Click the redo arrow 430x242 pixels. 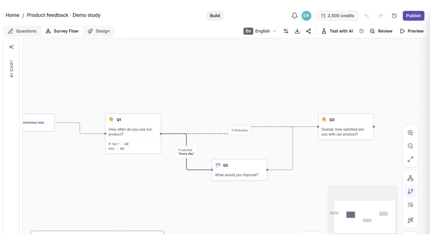click(380, 16)
